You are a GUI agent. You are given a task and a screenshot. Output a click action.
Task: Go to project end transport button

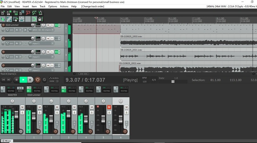click(x=9, y=80)
